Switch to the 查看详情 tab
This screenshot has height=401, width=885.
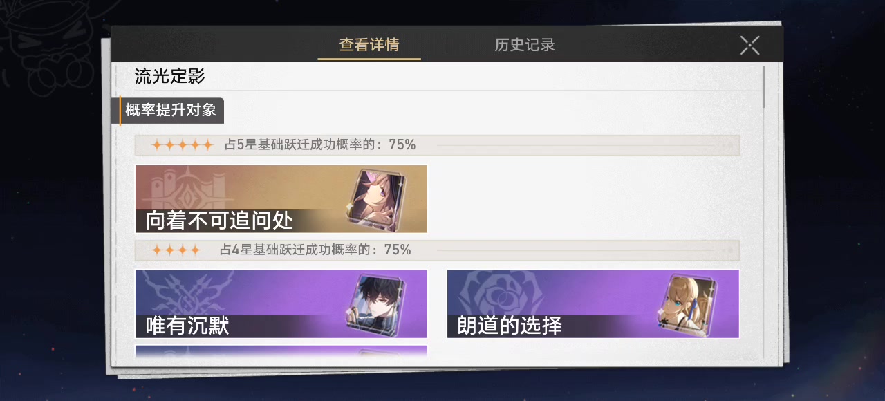369,45
